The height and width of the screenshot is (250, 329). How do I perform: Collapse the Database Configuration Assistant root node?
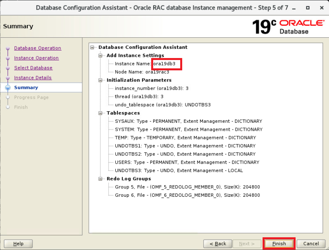tap(92, 47)
